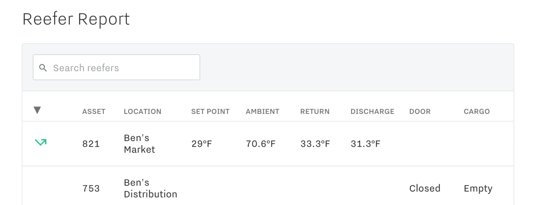534x205 pixels.
Task: Sort by DISCHARGE column header
Action: coord(372,111)
